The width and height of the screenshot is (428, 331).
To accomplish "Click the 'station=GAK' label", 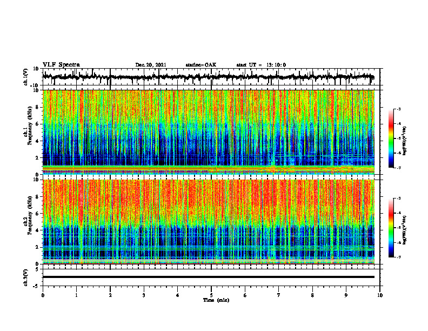I will [201, 65].
